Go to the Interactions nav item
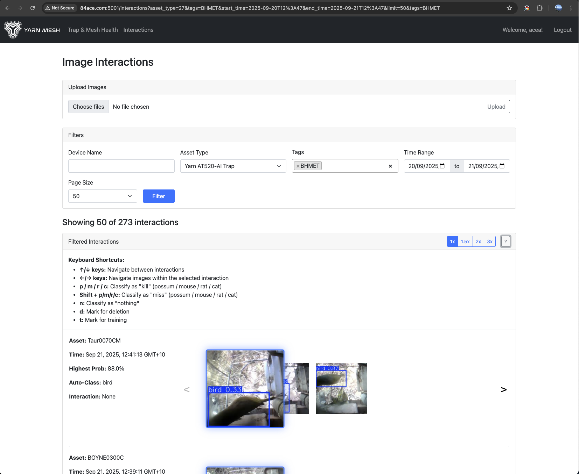 click(x=138, y=30)
